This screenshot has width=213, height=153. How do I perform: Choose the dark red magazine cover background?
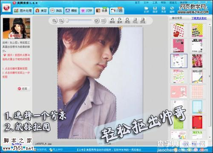(x=197, y=61)
